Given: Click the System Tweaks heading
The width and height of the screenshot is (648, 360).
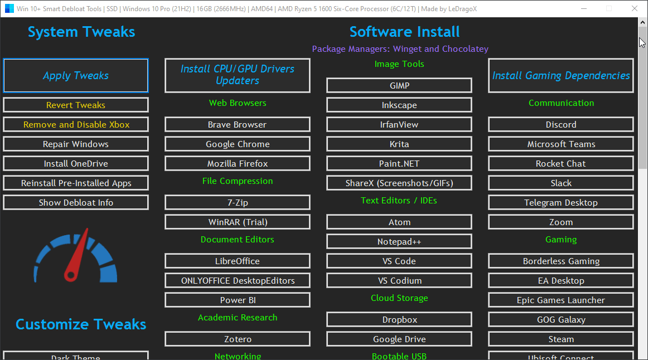Looking at the screenshot, I should click(x=81, y=32).
